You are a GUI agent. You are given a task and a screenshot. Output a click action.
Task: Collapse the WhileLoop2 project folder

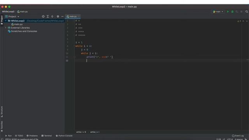tap(5, 21)
